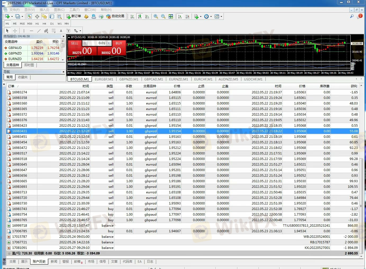Image resolution: width=366 pixels, height=269 pixels.
Task: Switch to H4 timeframe
Action: (x=44, y=24)
